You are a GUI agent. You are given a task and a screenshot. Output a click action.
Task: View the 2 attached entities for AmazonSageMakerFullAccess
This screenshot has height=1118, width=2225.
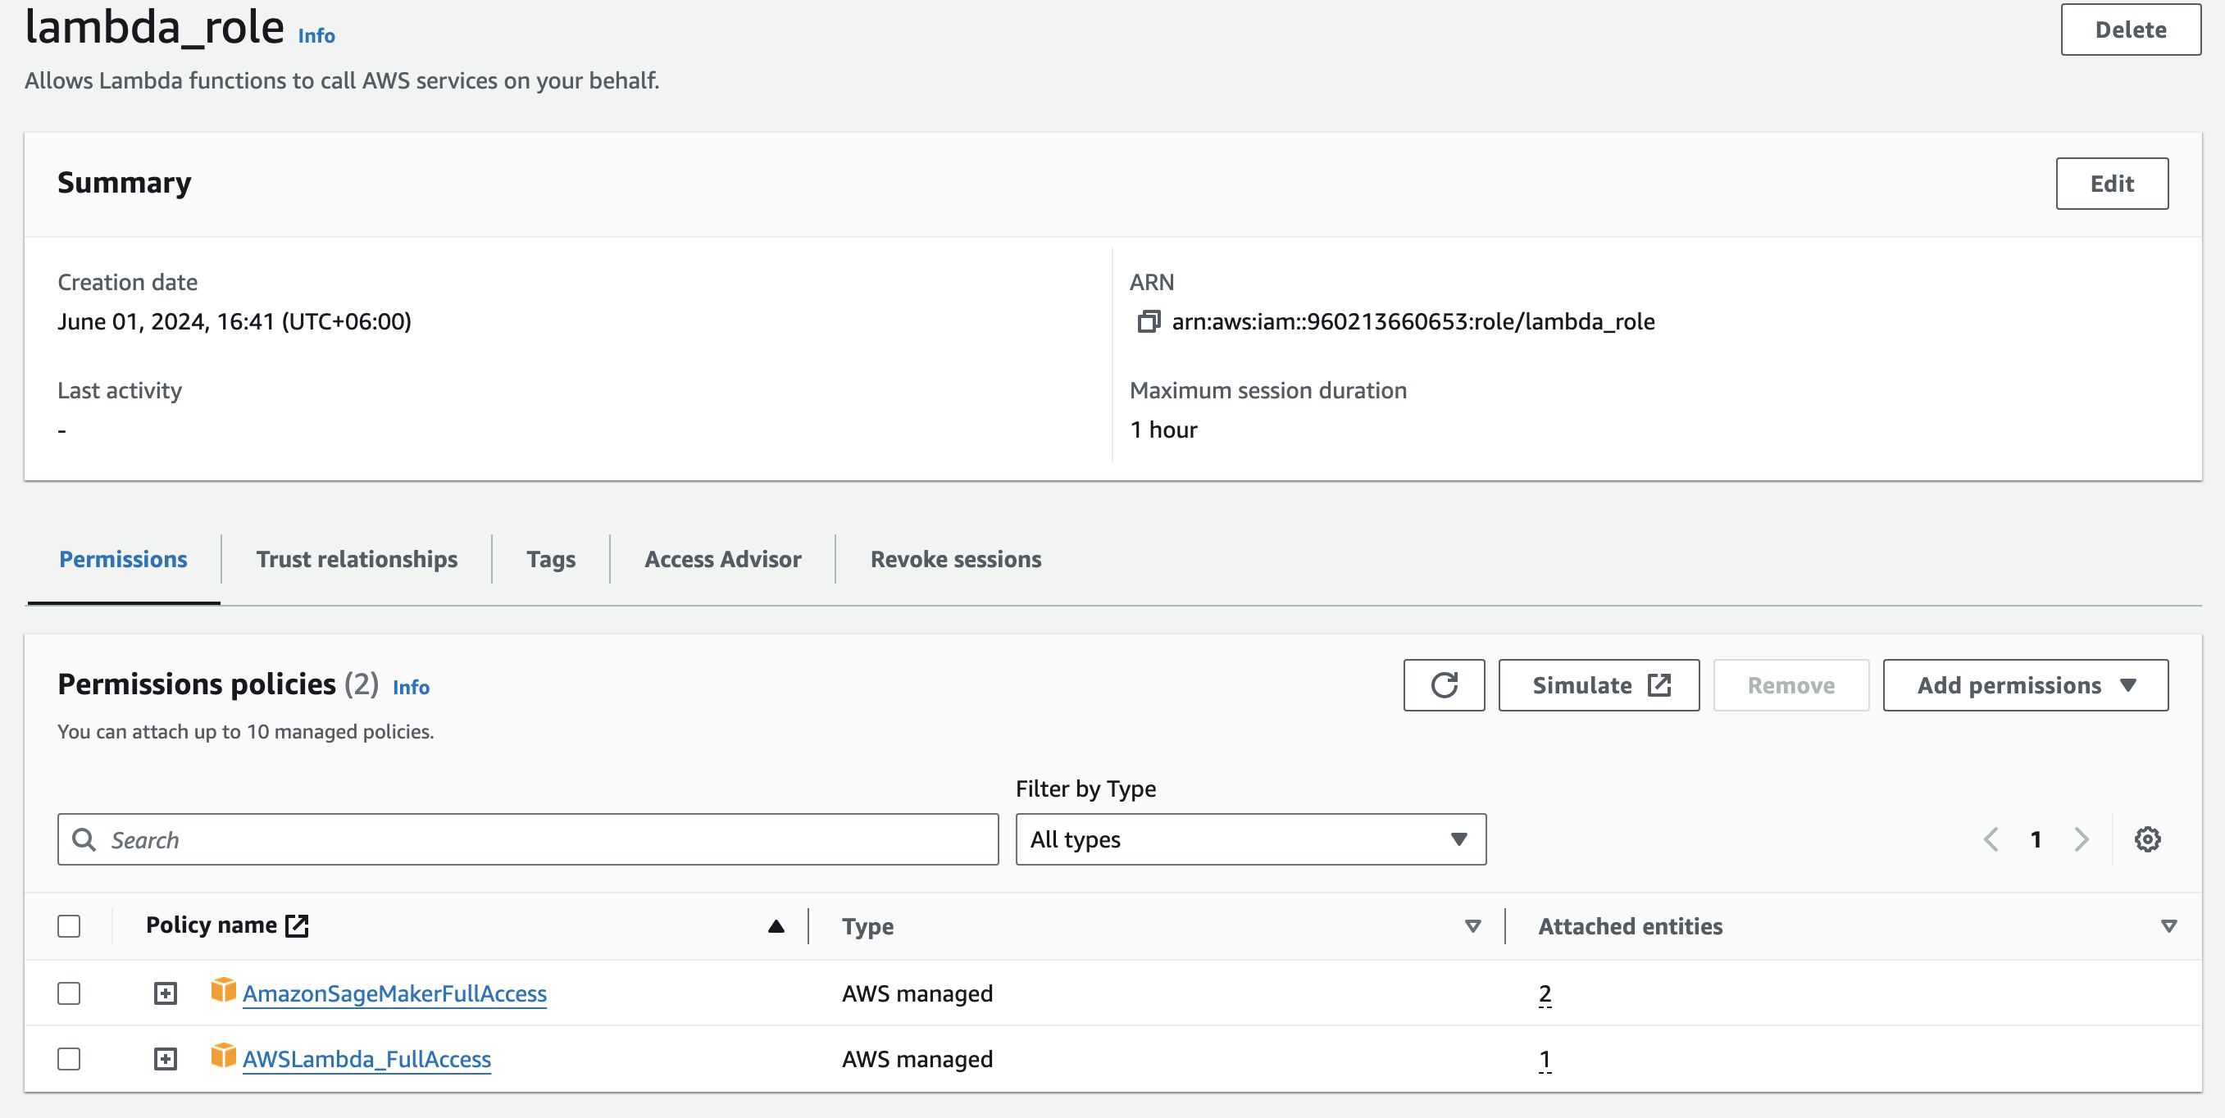[x=1545, y=993]
